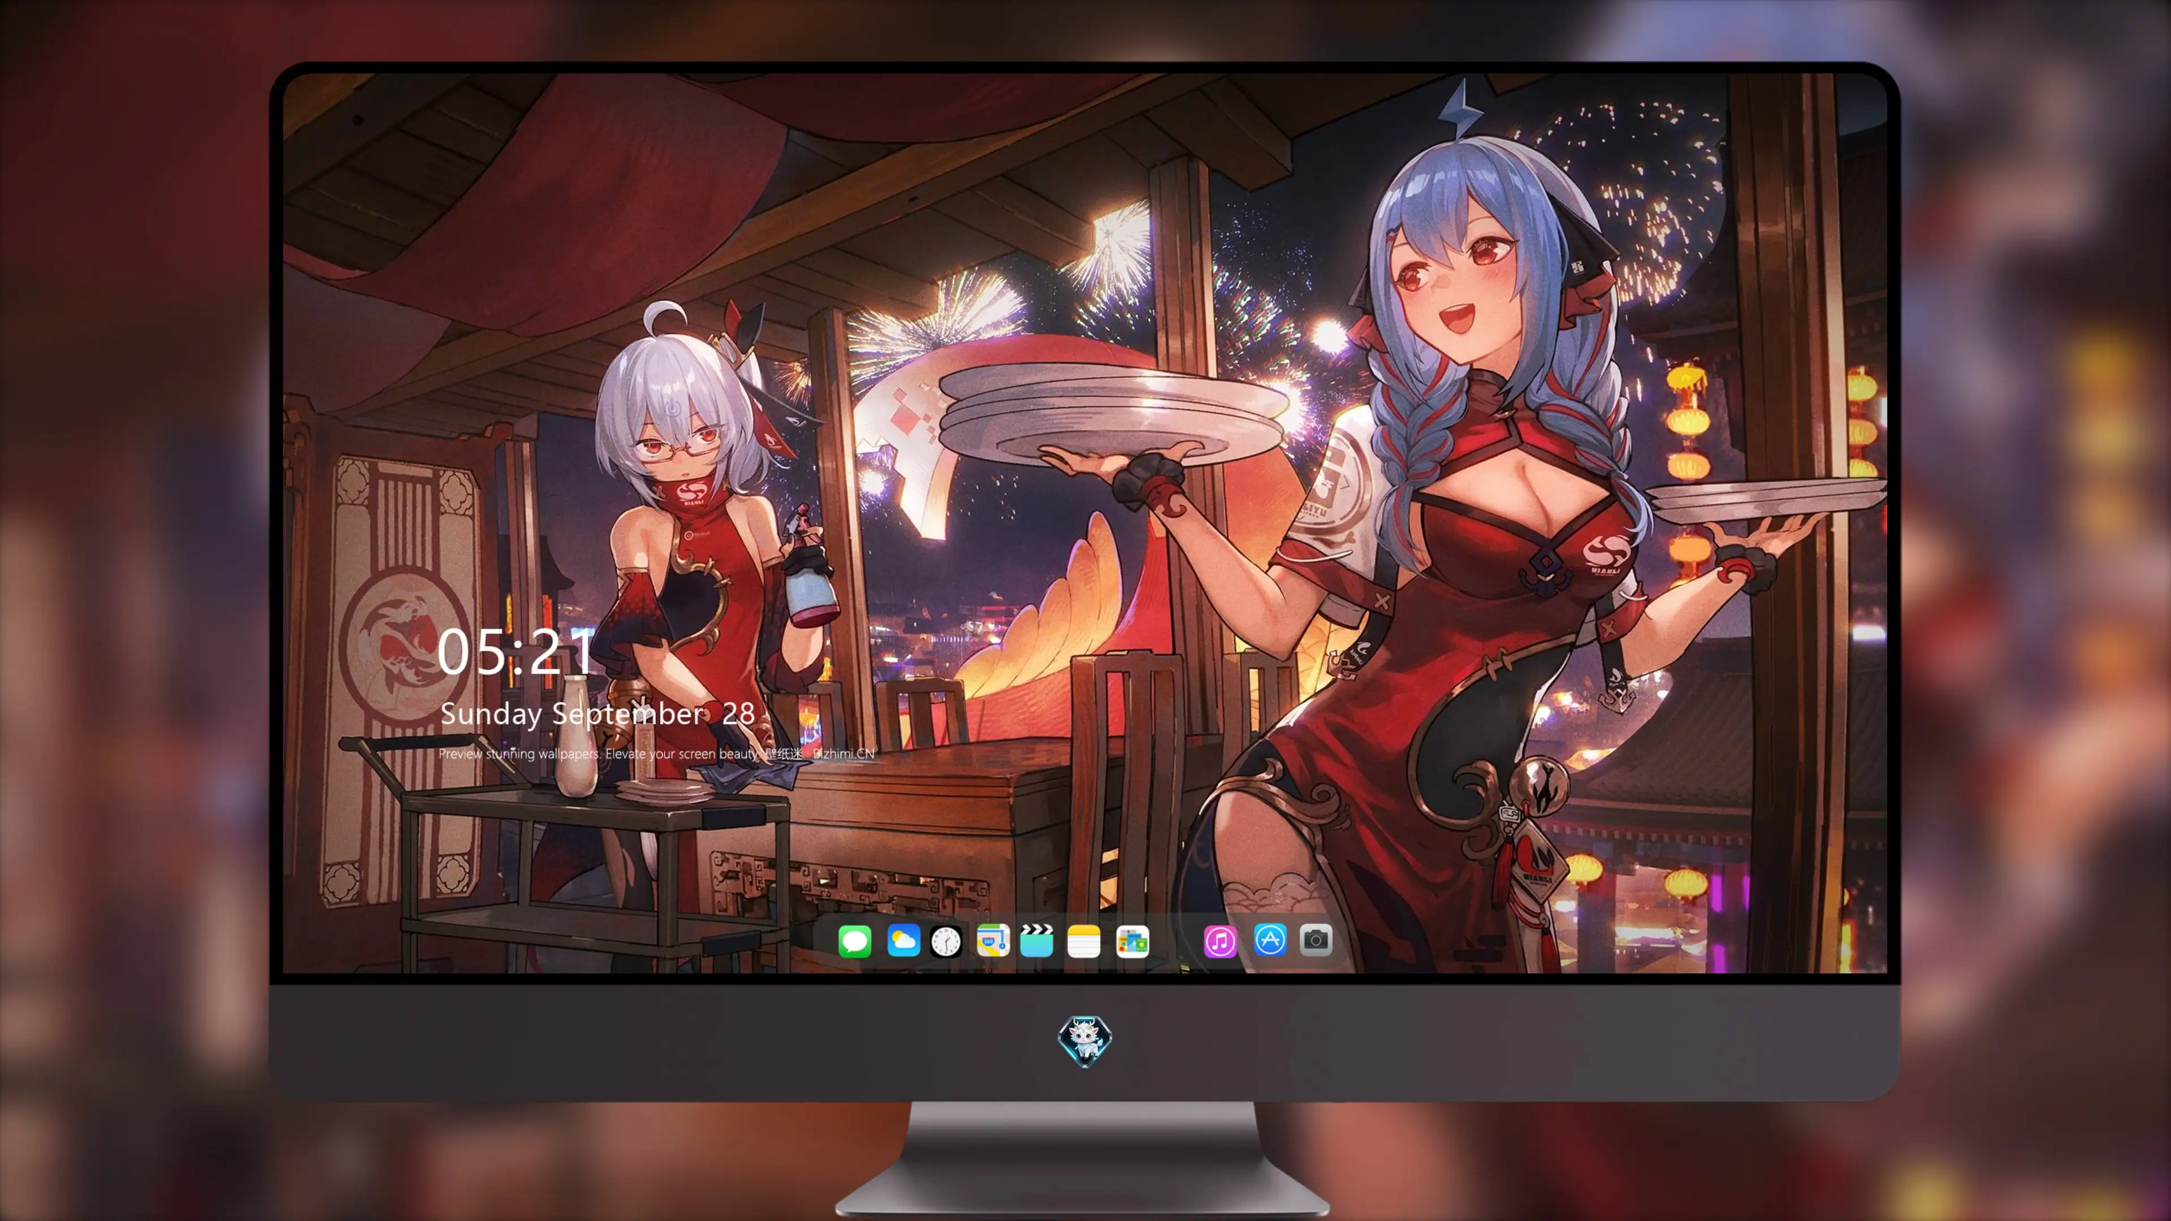
Task: Click the "Preview stunning wallpapers" tagline text
Action: 656,754
